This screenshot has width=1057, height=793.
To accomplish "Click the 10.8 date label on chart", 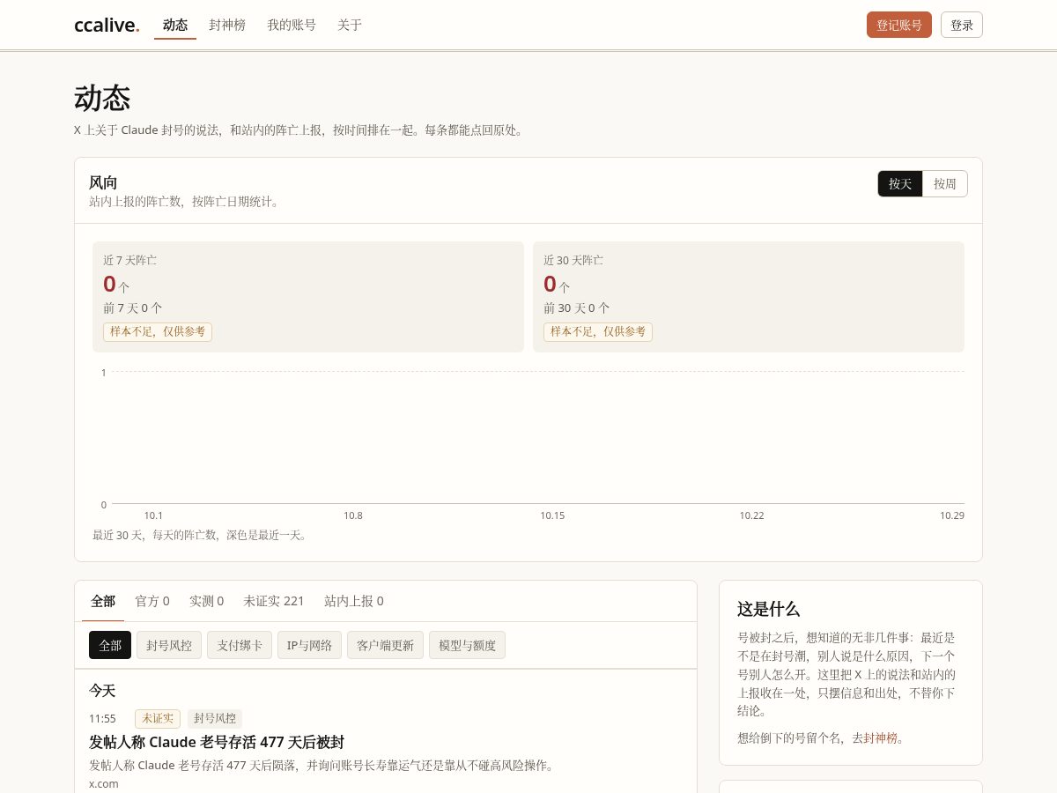I will click(x=353, y=515).
